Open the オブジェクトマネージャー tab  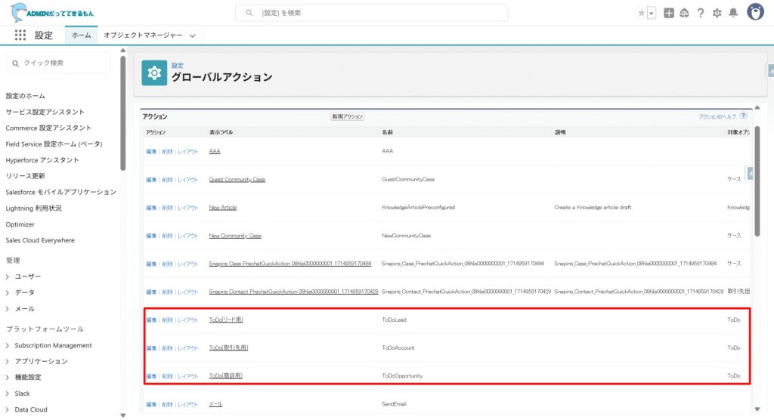tap(143, 35)
